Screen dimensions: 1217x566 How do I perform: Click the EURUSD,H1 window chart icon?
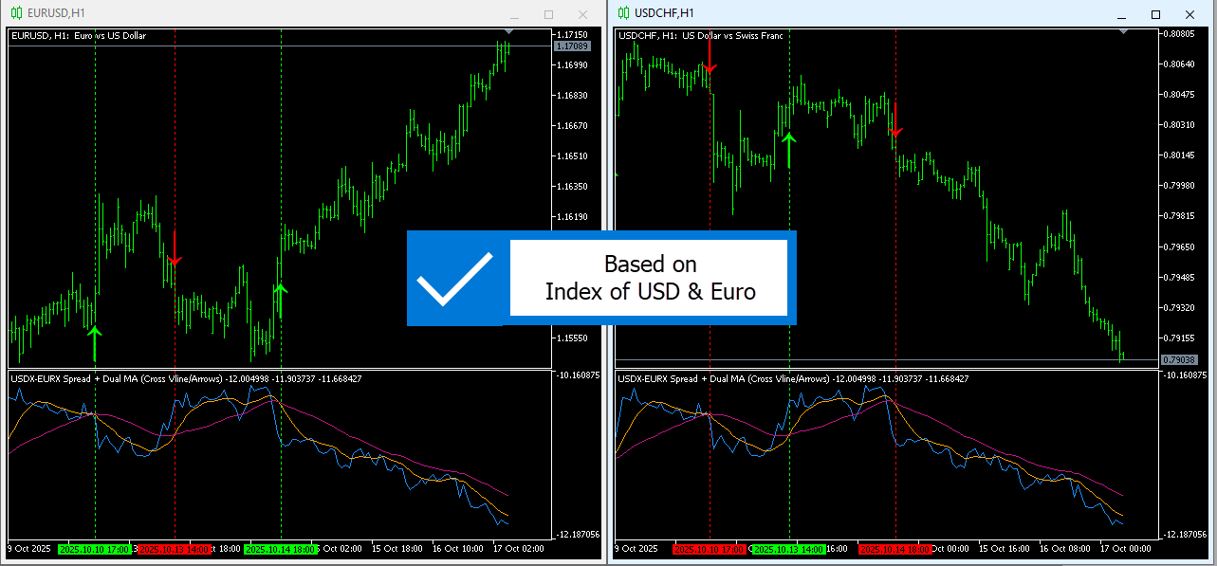pyautogui.click(x=17, y=12)
